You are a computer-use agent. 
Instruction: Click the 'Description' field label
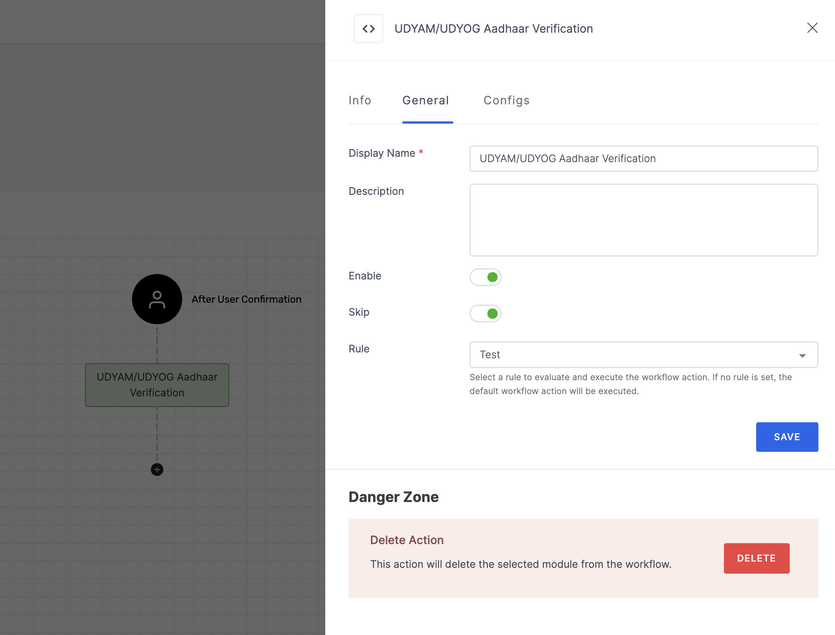click(x=376, y=191)
